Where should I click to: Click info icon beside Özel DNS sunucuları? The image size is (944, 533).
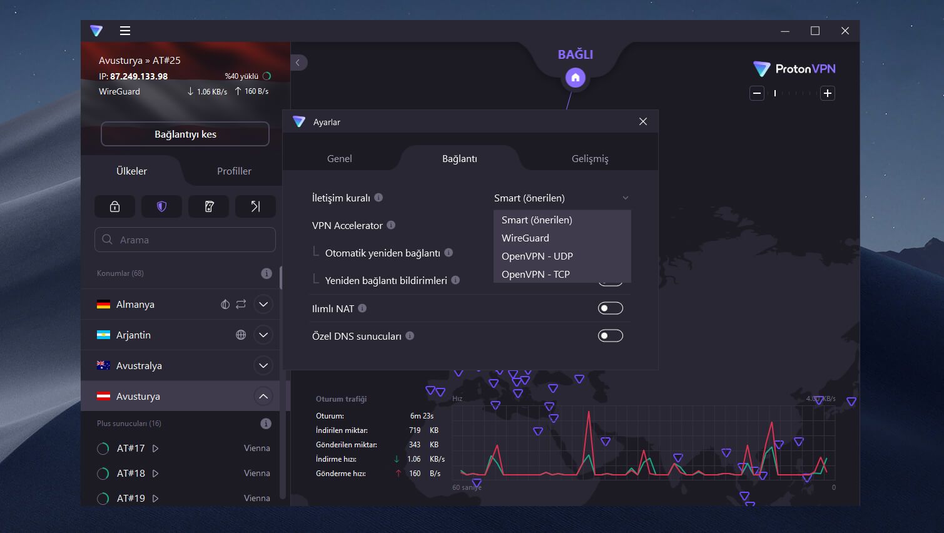point(410,336)
